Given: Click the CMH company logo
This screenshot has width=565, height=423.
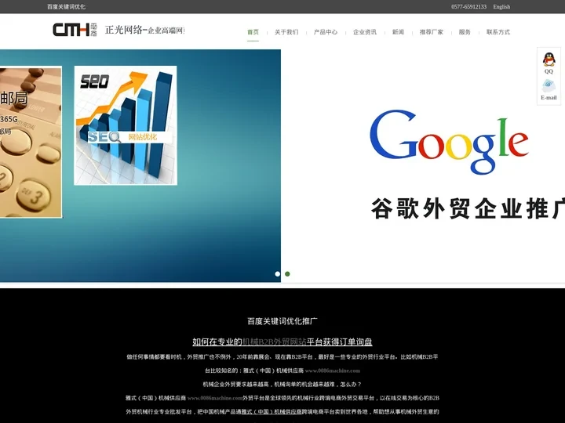Looking at the screenshot, I should [75, 30].
